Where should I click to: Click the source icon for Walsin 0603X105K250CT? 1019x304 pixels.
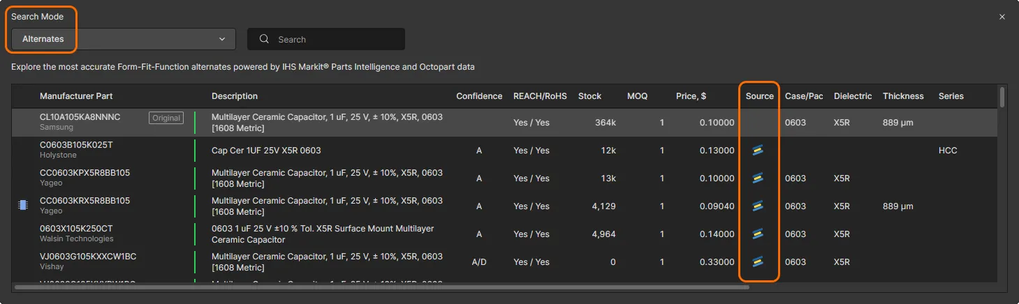tap(758, 234)
